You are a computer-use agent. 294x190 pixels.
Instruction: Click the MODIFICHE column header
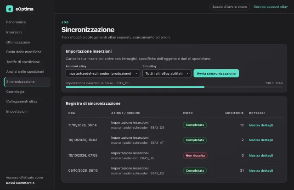click(x=234, y=113)
